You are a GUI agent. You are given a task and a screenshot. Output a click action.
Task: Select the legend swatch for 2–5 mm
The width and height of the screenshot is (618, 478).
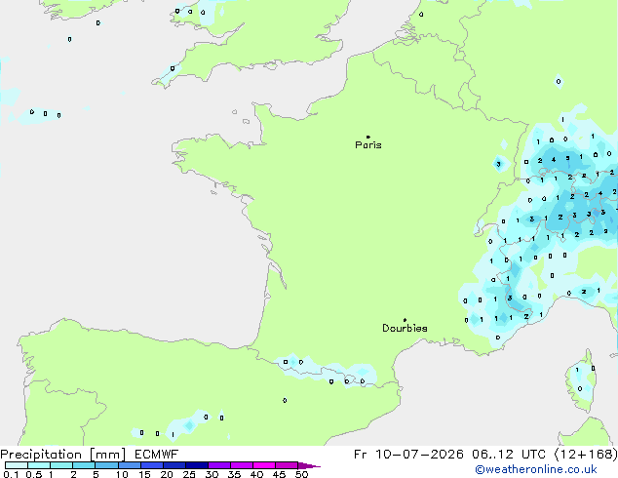pos(84,465)
